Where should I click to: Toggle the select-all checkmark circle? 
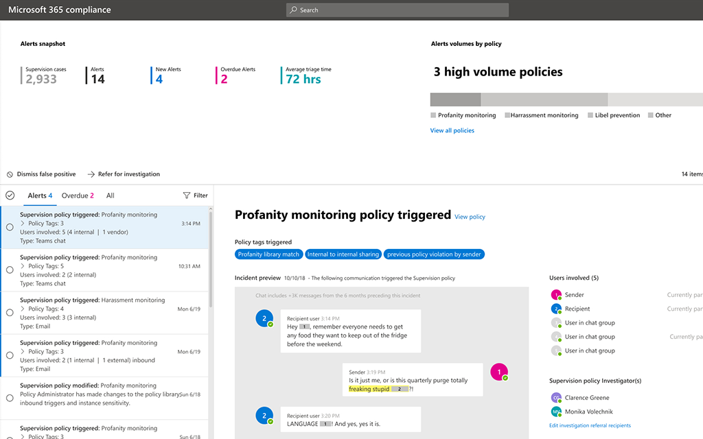click(x=10, y=195)
